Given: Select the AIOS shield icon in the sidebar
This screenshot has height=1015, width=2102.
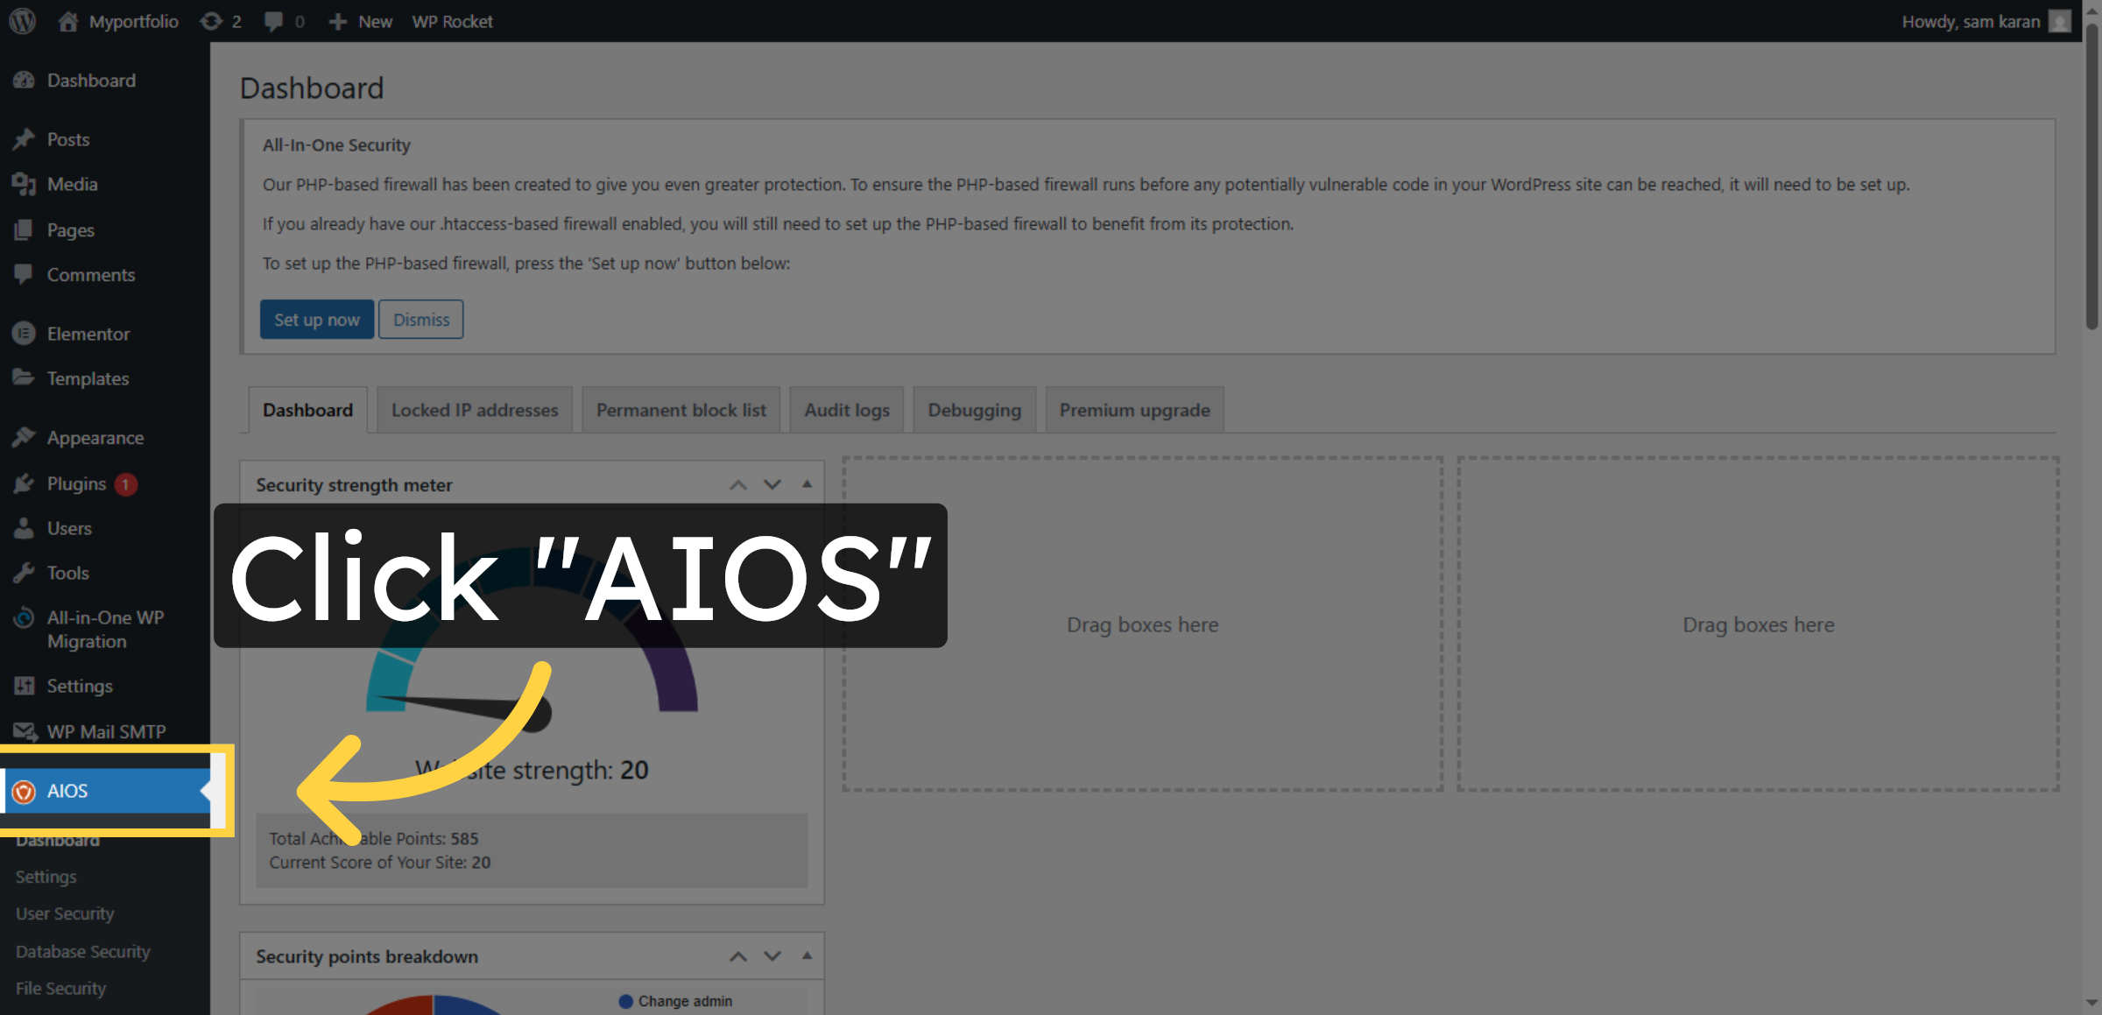Looking at the screenshot, I should click(25, 791).
